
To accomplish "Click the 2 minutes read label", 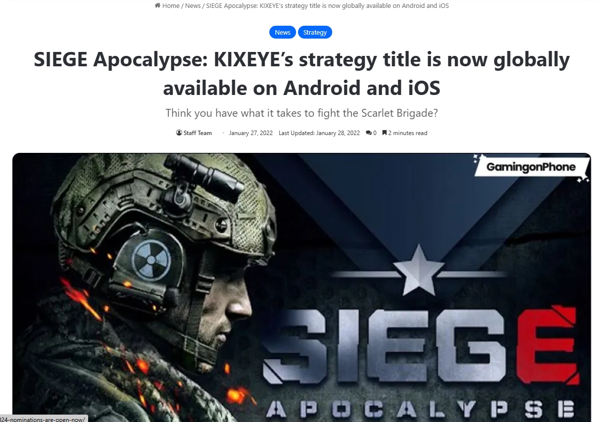I will pyautogui.click(x=407, y=133).
